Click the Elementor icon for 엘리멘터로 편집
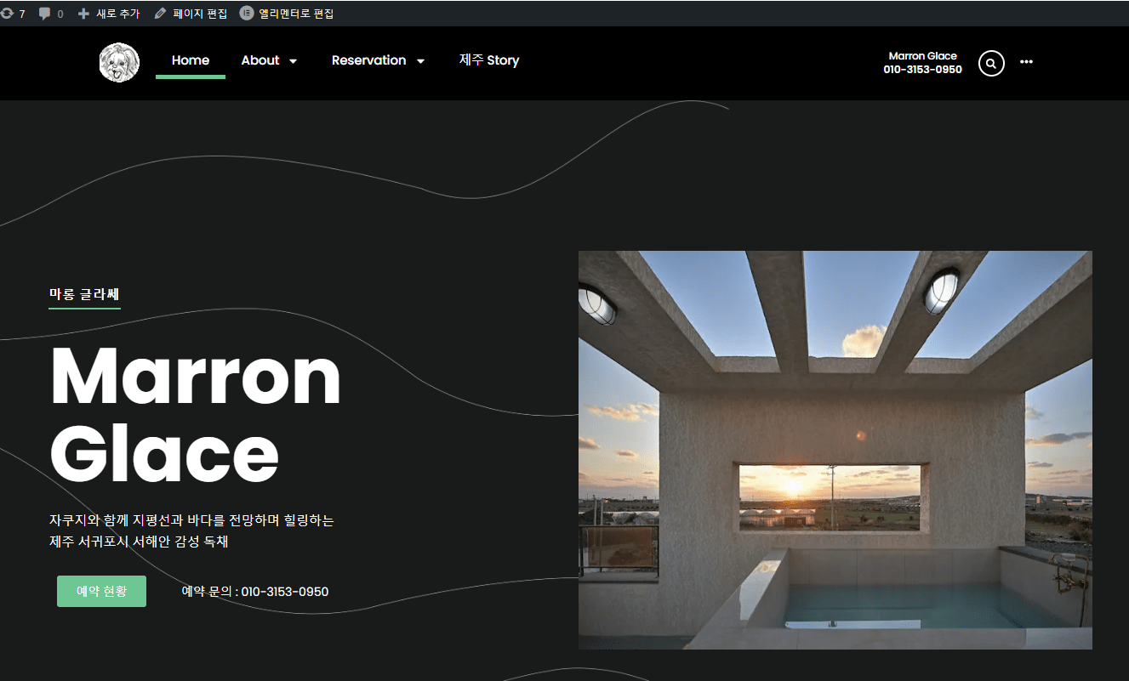This screenshot has height=681, width=1129. click(x=247, y=14)
